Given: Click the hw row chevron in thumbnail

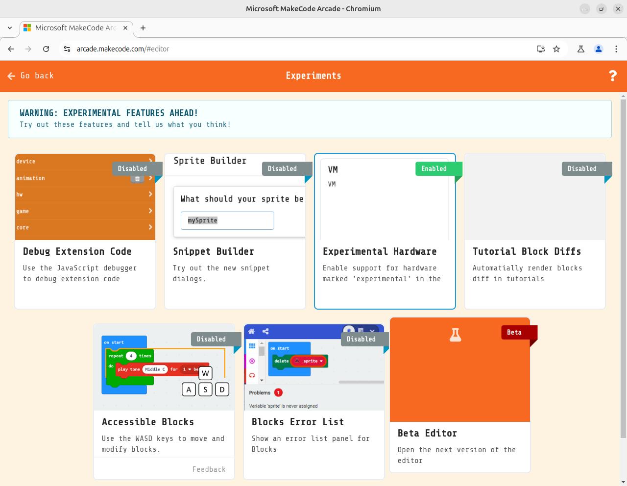Looking at the screenshot, I should pos(150,194).
